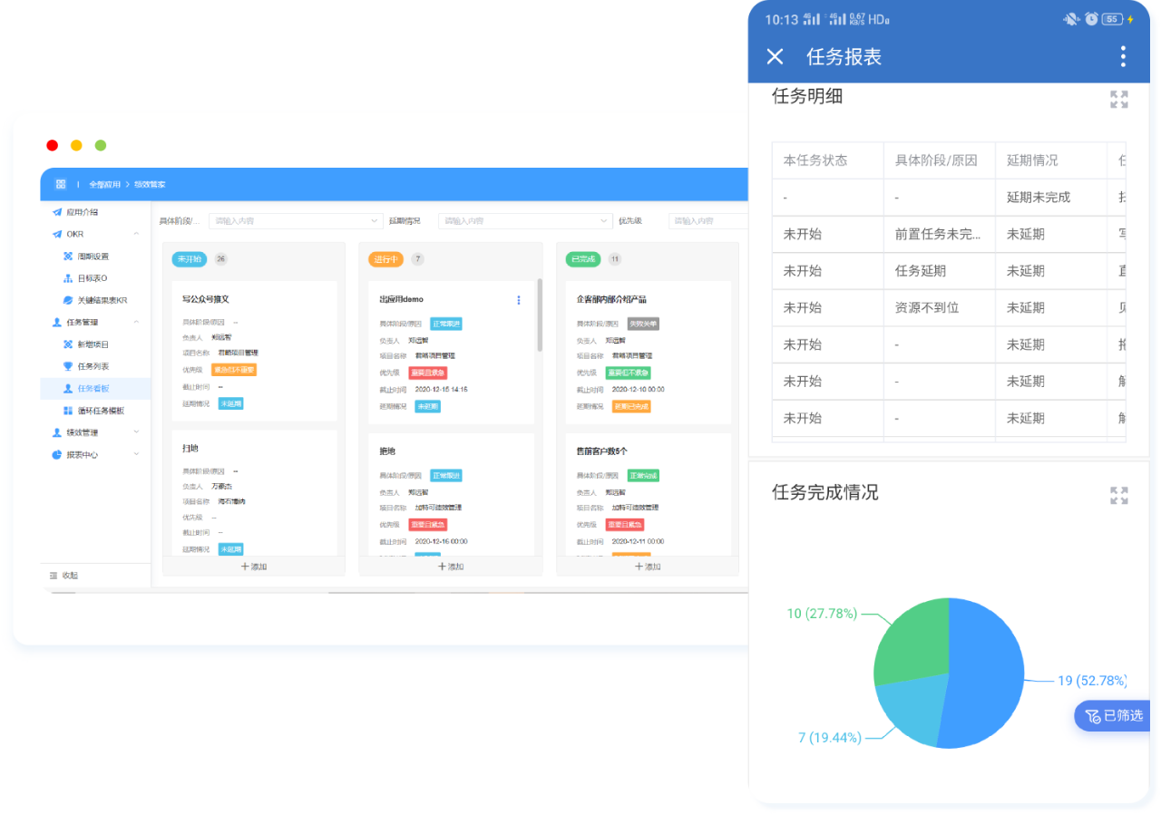Open 目标表O in the sidebar

[93, 278]
